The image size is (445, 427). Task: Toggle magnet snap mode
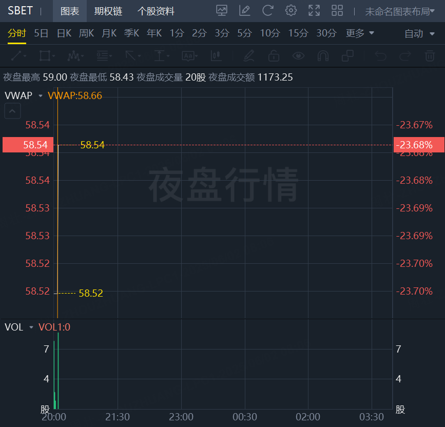pyautogui.click(x=323, y=56)
